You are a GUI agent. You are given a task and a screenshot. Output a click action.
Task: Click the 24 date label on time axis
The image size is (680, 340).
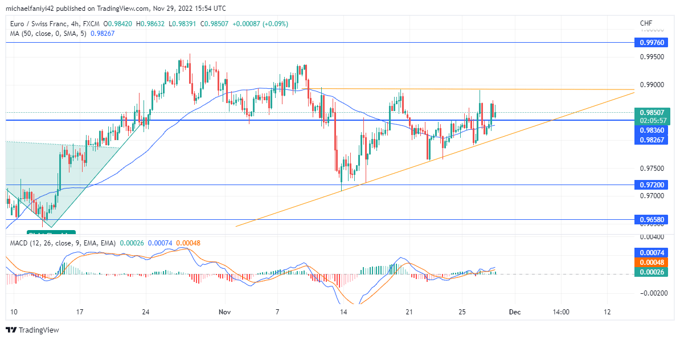pyautogui.click(x=146, y=312)
